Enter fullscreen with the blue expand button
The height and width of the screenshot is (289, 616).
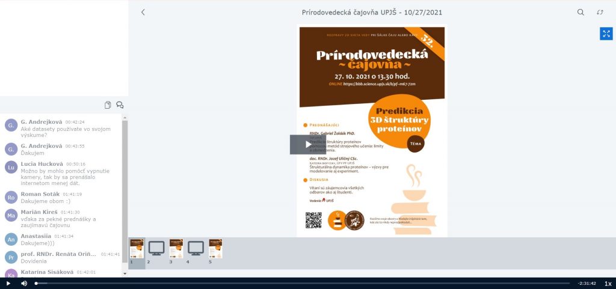[x=606, y=34]
